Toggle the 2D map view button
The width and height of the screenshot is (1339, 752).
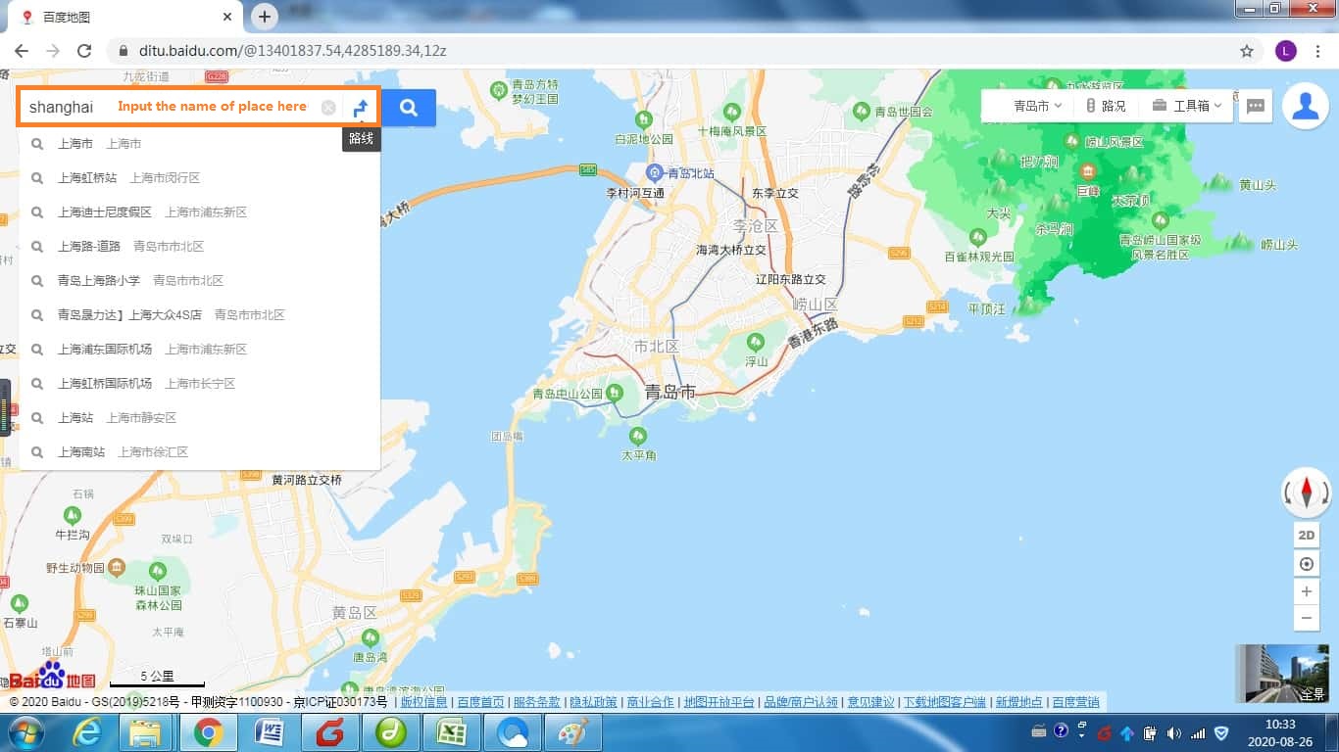pos(1306,535)
